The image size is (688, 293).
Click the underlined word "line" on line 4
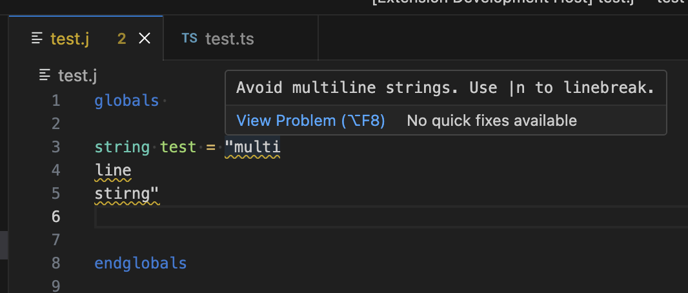coord(113,170)
